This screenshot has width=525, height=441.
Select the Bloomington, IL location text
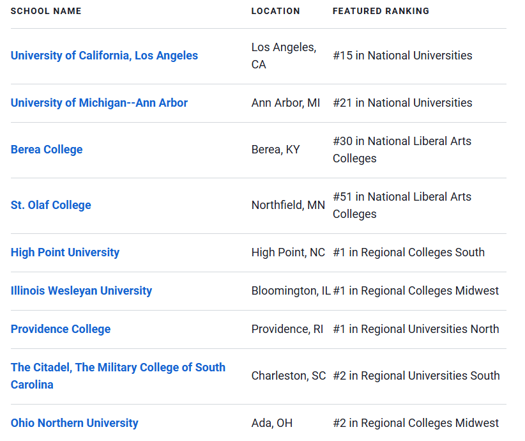(291, 291)
